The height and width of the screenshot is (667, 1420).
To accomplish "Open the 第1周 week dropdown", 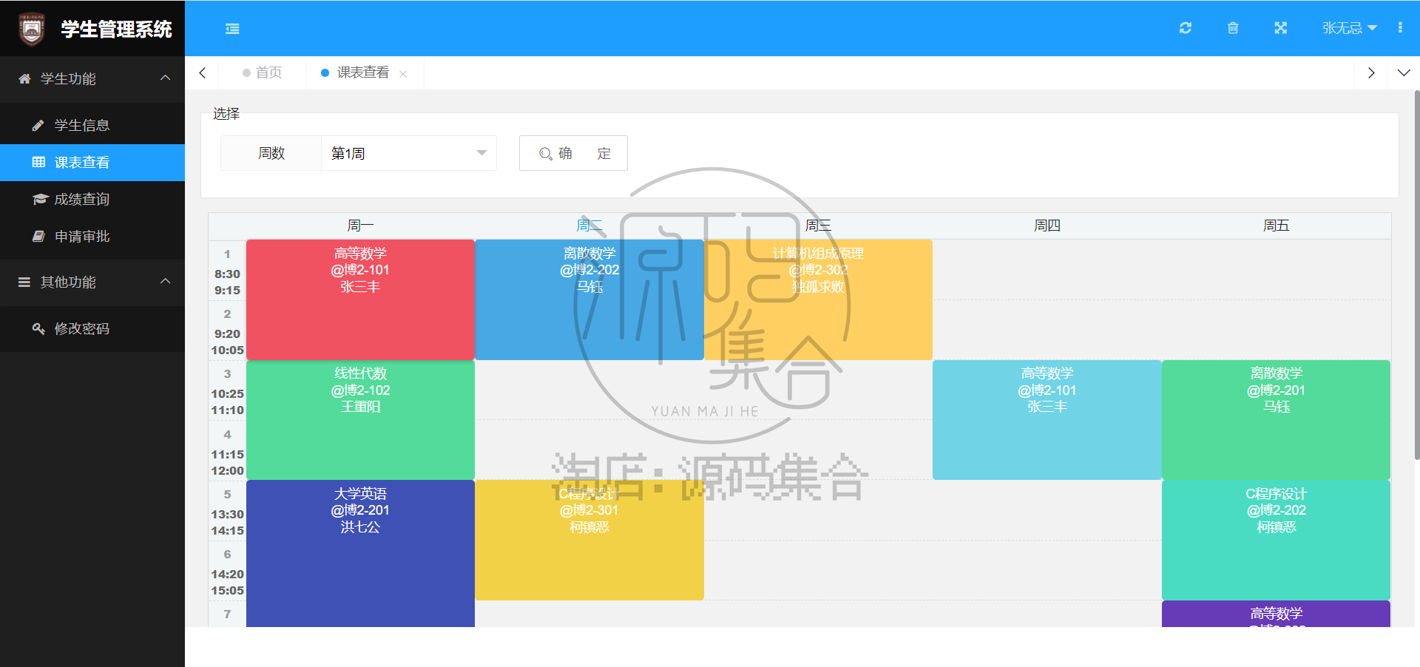I will [408, 153].
